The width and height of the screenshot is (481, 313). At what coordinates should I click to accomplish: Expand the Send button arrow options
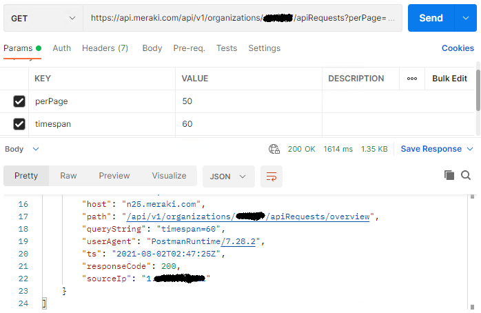point(465,18)
